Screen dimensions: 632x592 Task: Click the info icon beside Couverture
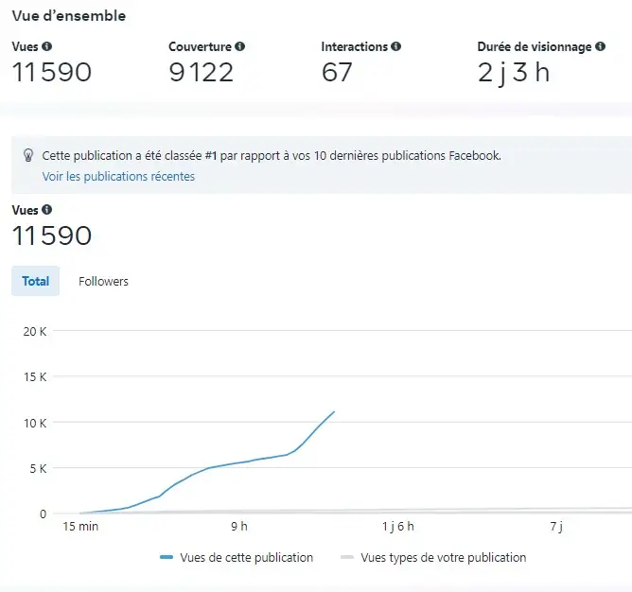[x=240, y=46]
